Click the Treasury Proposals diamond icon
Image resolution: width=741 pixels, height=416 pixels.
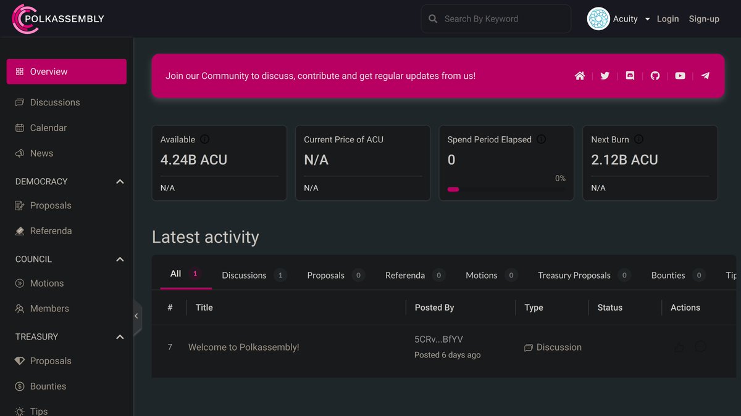20,361
